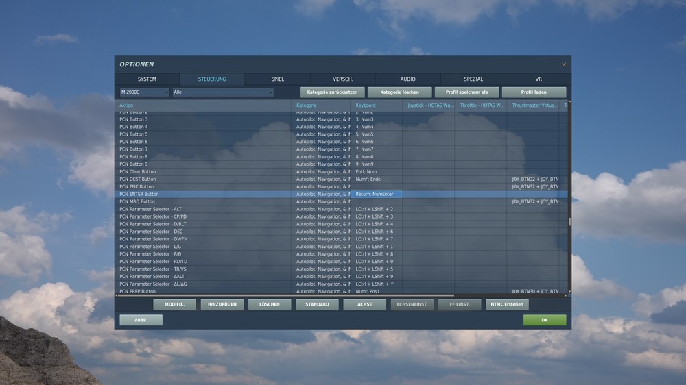Click Profil speichern als button
Viewport: 686px width, 385px height.
point(466,92)
